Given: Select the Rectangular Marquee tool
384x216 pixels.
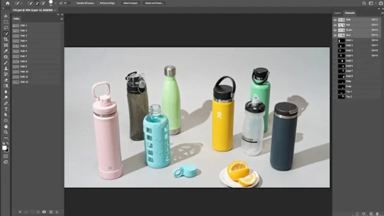Looking at the screenshot, I should point(6,22).
